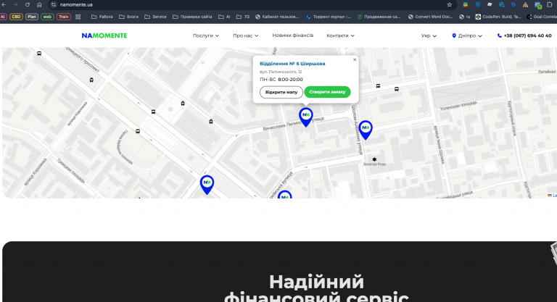Open the Проверки сайта bookmarks folder
This screenshot has width=557, height=302.
click(x=192, y=17)
